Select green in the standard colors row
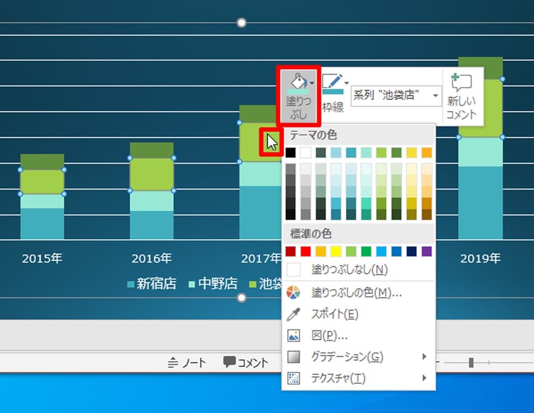The width and height of the screenshot is (534, 413). point(366,251)
